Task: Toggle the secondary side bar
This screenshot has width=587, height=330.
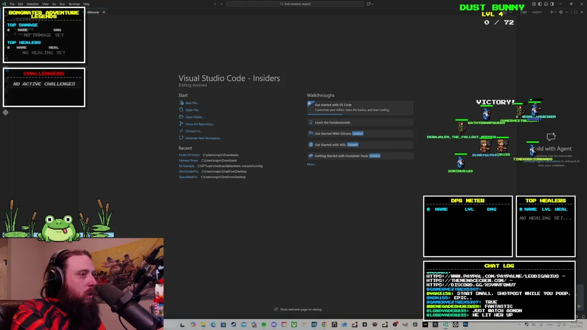Action: (552, 4)
